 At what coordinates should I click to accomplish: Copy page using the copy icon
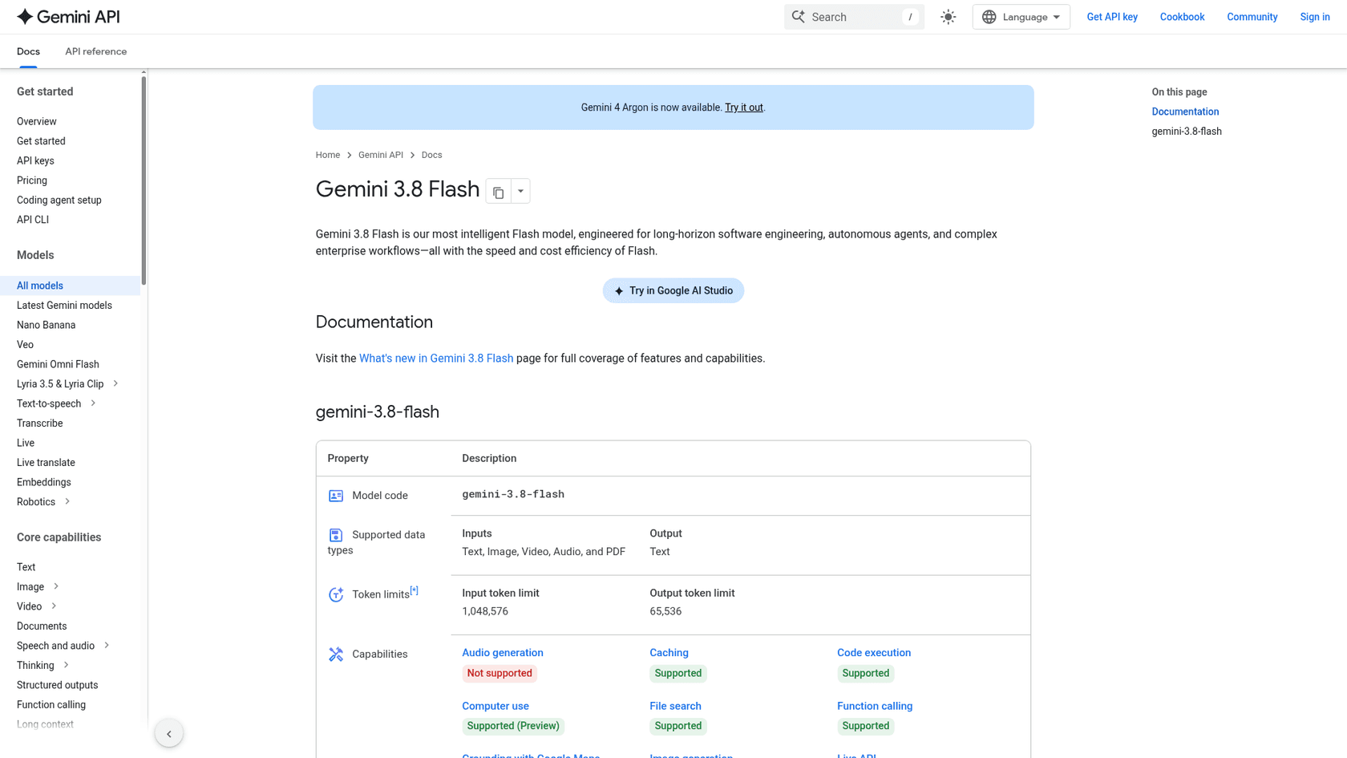point(498,192)
